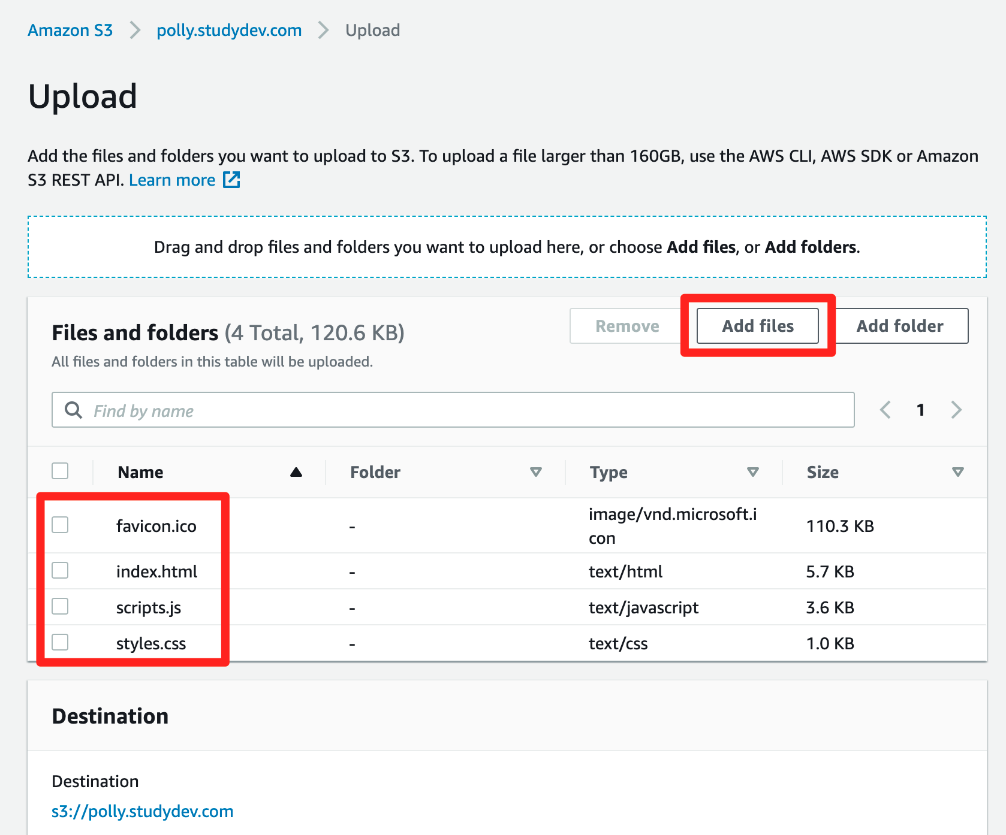Sort by the Size column arrow
This screenshot has height=835, width=1006.
tap(958, 472)
